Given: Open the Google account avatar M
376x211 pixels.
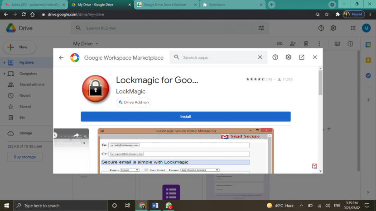Looking at the screenshot, I should pyautogui.click(x=366, y=28).
